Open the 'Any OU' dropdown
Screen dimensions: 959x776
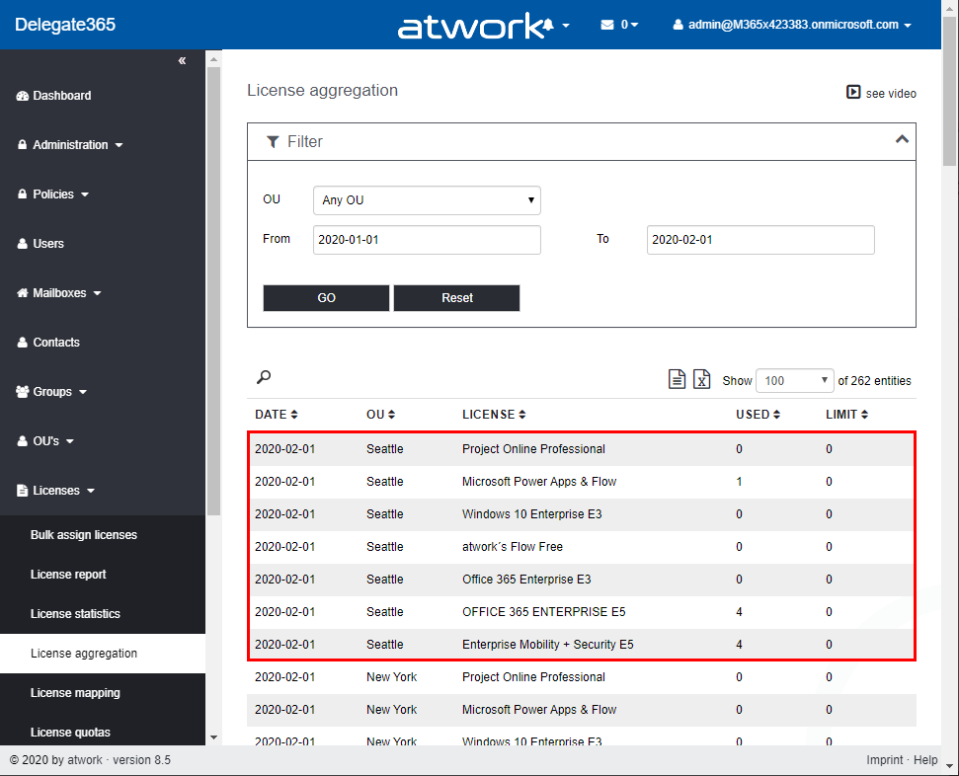[427, 200]
